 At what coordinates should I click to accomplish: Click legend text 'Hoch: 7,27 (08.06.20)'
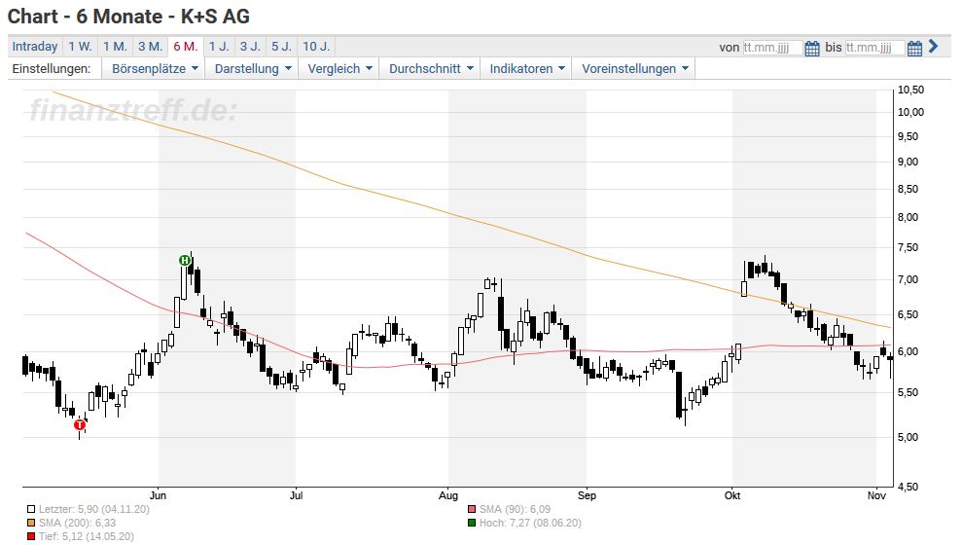click(x=530, y=523)
